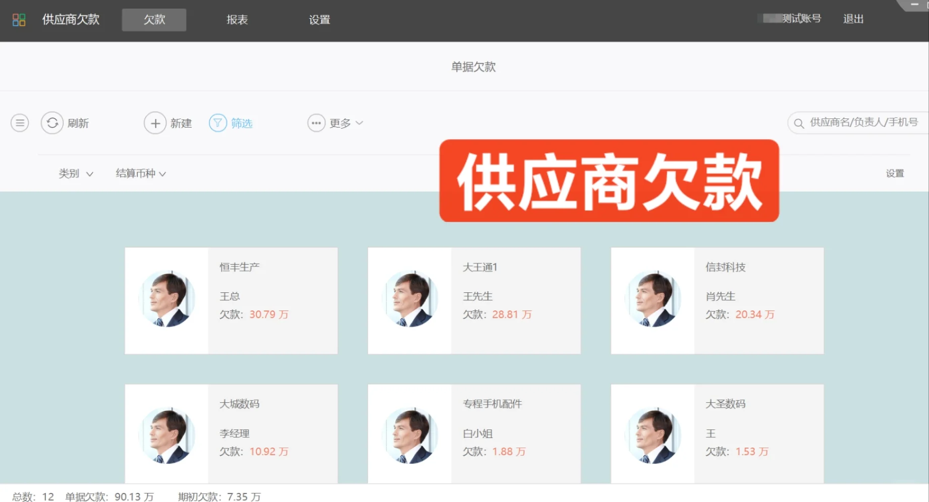The image size is (929, 502).
Task: Click the 测试账号 account name
Action: [800, 19]
